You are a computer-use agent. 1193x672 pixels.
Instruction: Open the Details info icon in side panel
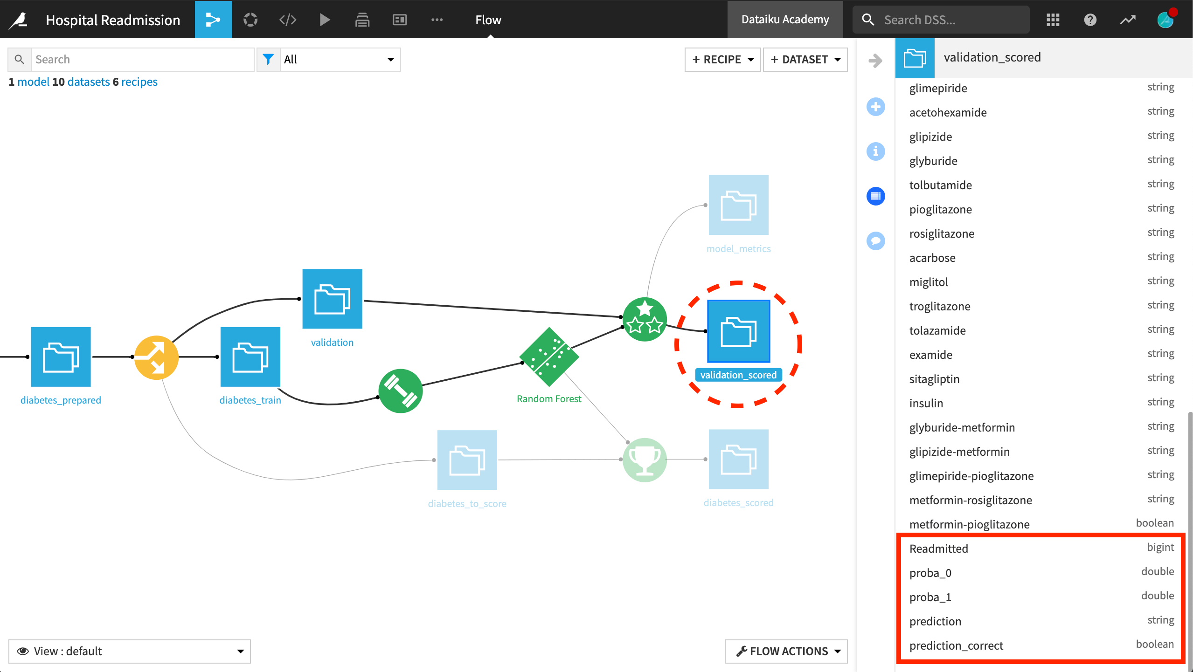(875, 151)
